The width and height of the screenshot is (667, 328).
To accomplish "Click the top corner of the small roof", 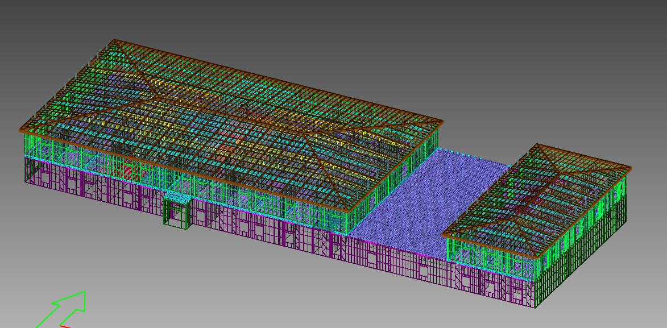I will (537, 145).
